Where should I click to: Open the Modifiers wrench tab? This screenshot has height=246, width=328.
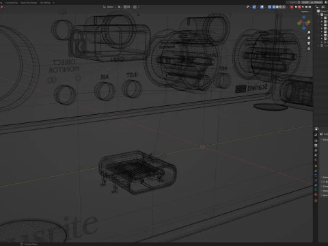click(316, 171)
